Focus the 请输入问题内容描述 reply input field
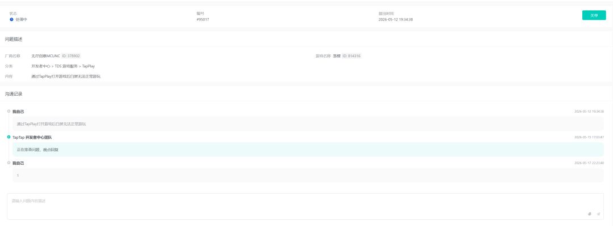Viewport: 613px width, 226px height. coord(305,206)
